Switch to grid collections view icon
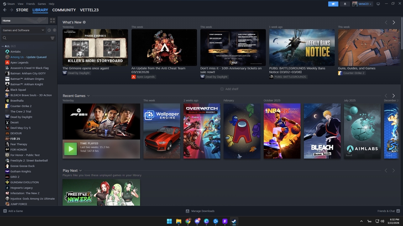Screen dimensions: 403x226 pyautogui.click(x=52, y=20)
